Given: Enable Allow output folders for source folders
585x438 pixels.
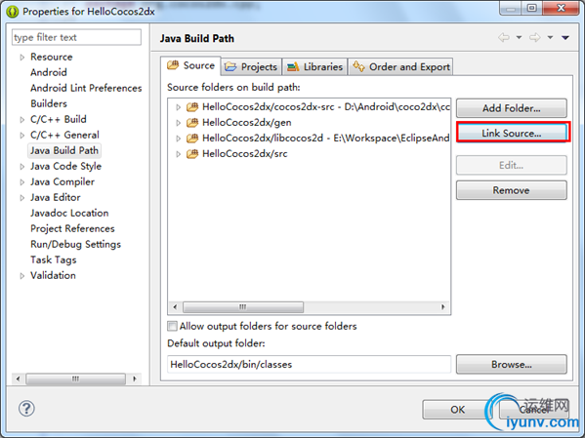Looking at the screenshot, I should click(x=172, y=326).
